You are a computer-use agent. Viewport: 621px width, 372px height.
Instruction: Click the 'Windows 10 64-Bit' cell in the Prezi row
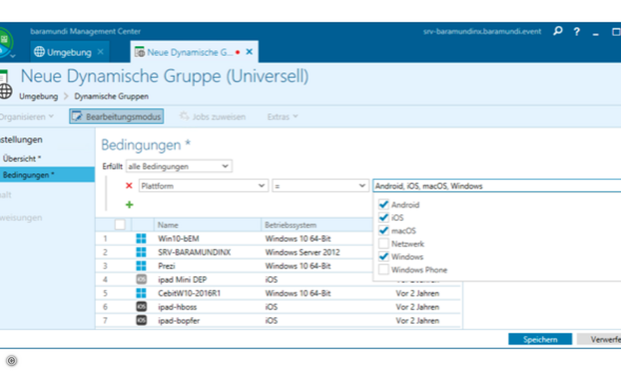point(298,266)
